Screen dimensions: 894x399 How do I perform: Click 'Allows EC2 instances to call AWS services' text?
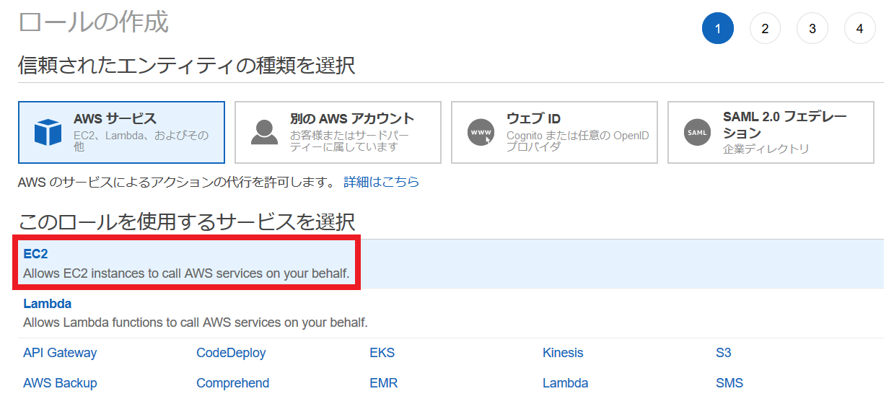(186, 274)
